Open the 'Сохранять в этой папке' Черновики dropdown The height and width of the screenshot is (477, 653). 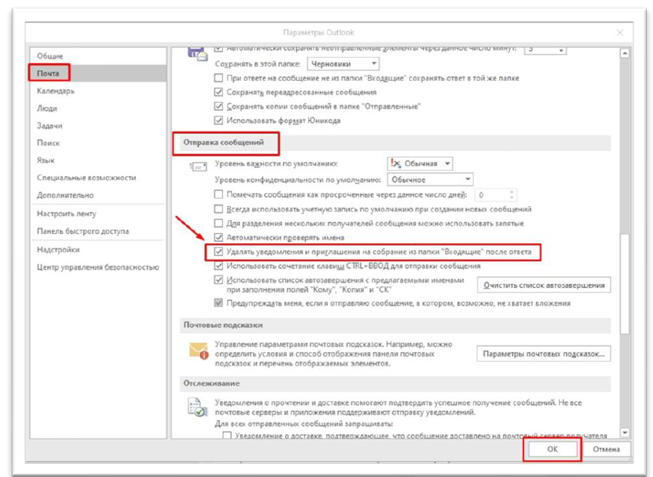coord(343,64)
